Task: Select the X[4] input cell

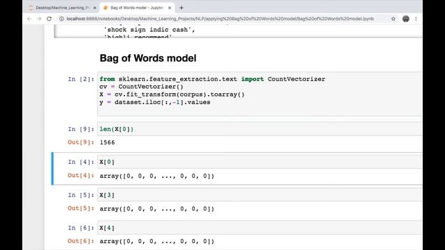Action: [259, 228]
